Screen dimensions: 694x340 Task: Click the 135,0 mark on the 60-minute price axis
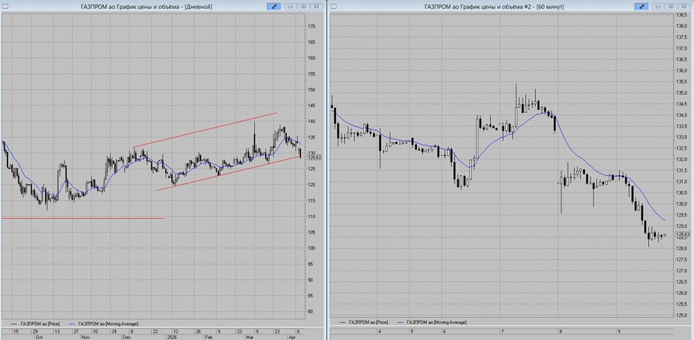coord(682,93)
